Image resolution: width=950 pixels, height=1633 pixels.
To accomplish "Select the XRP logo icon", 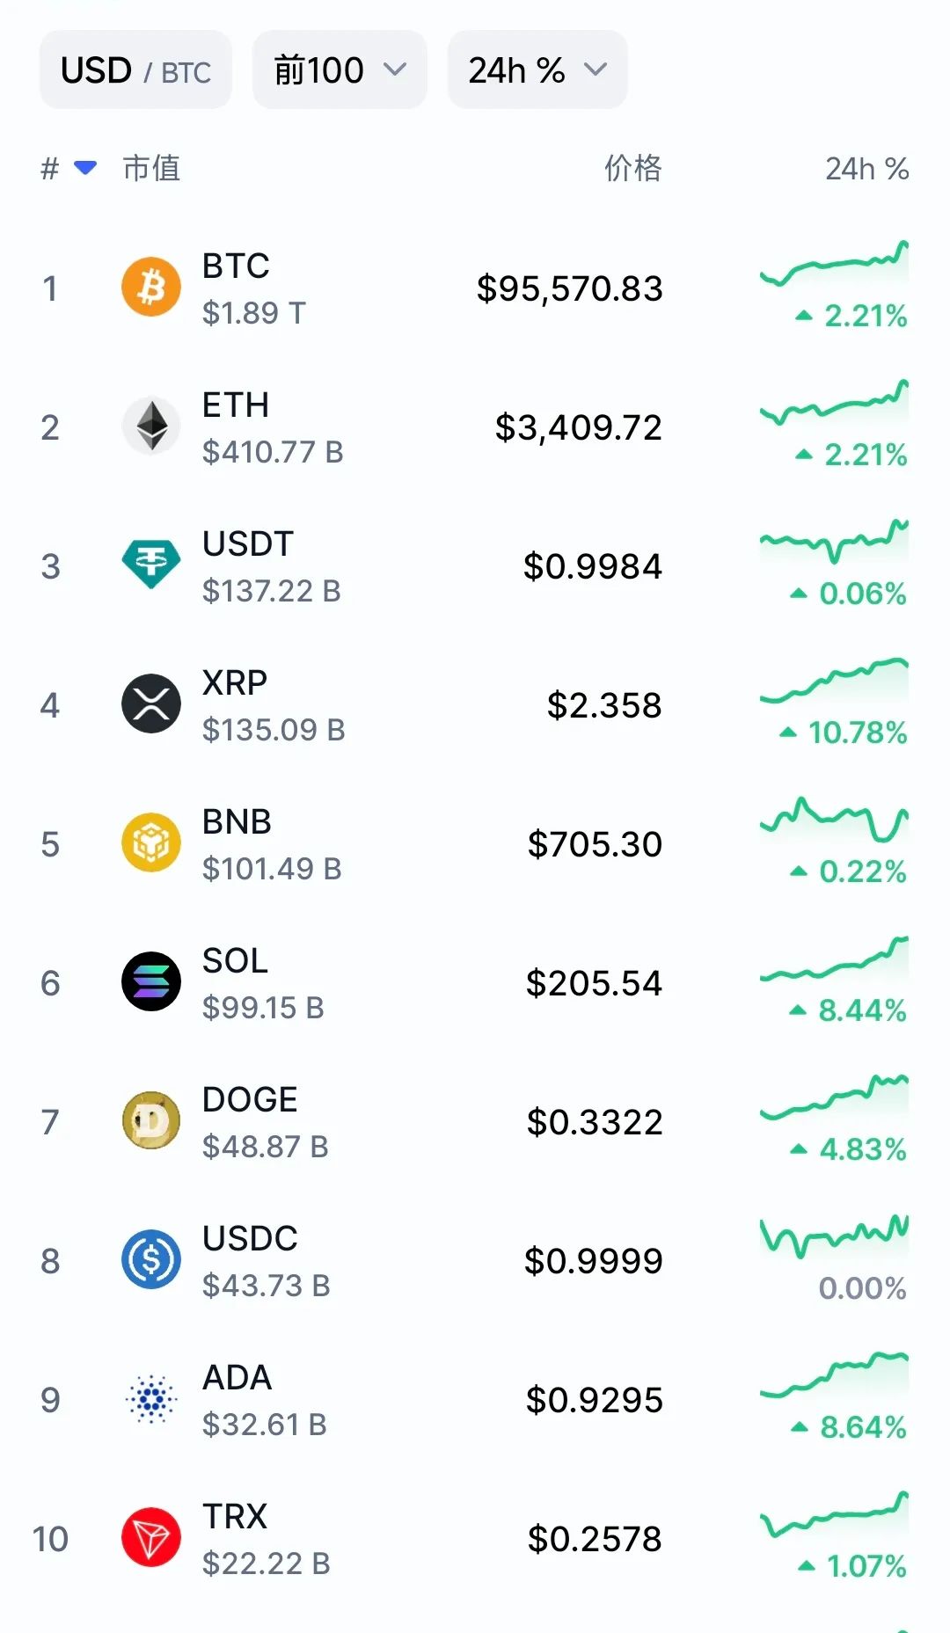I will pyautogui.click(x=151, y=704).
